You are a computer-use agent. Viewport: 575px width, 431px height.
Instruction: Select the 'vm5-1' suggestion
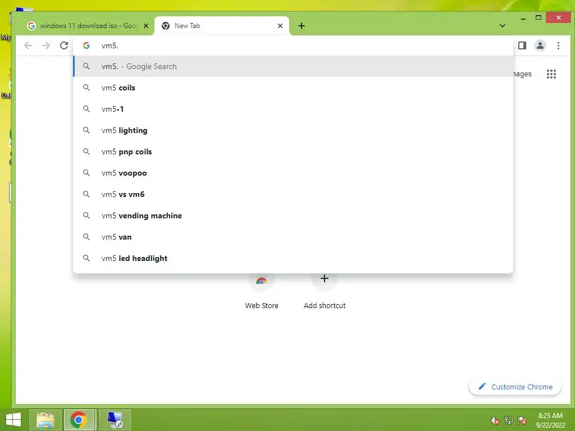tap(293, 109)
